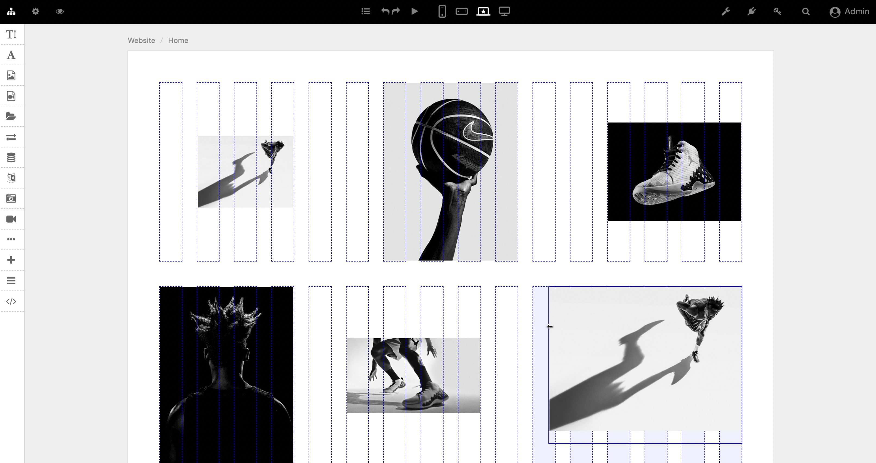Select the camera photo tool

pyautogui.click(x=11, y=199)
